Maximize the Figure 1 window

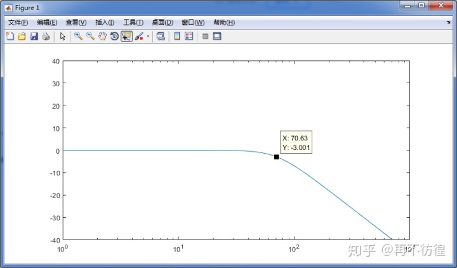[421, 6]
